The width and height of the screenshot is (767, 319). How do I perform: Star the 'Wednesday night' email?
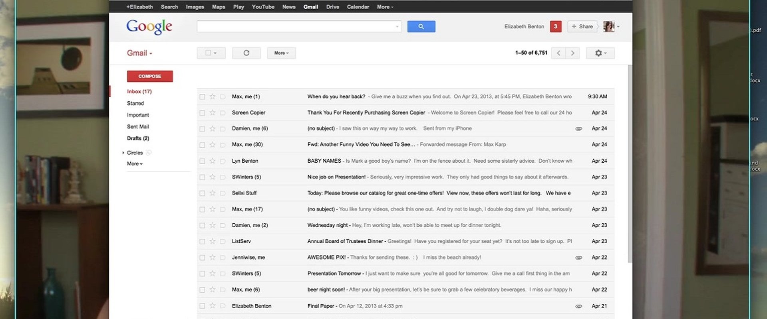click(213, 225)
